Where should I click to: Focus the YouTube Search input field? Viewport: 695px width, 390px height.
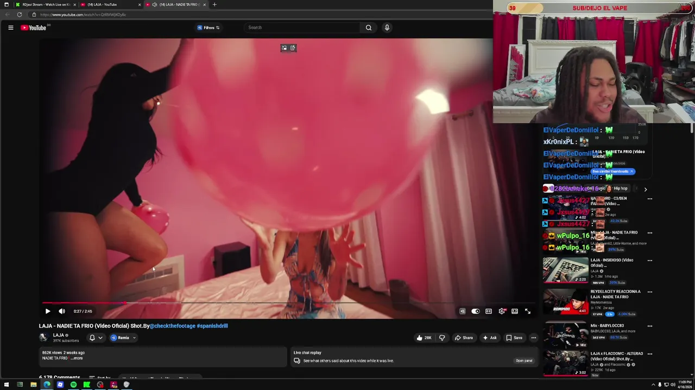click(x=301, y=28)
